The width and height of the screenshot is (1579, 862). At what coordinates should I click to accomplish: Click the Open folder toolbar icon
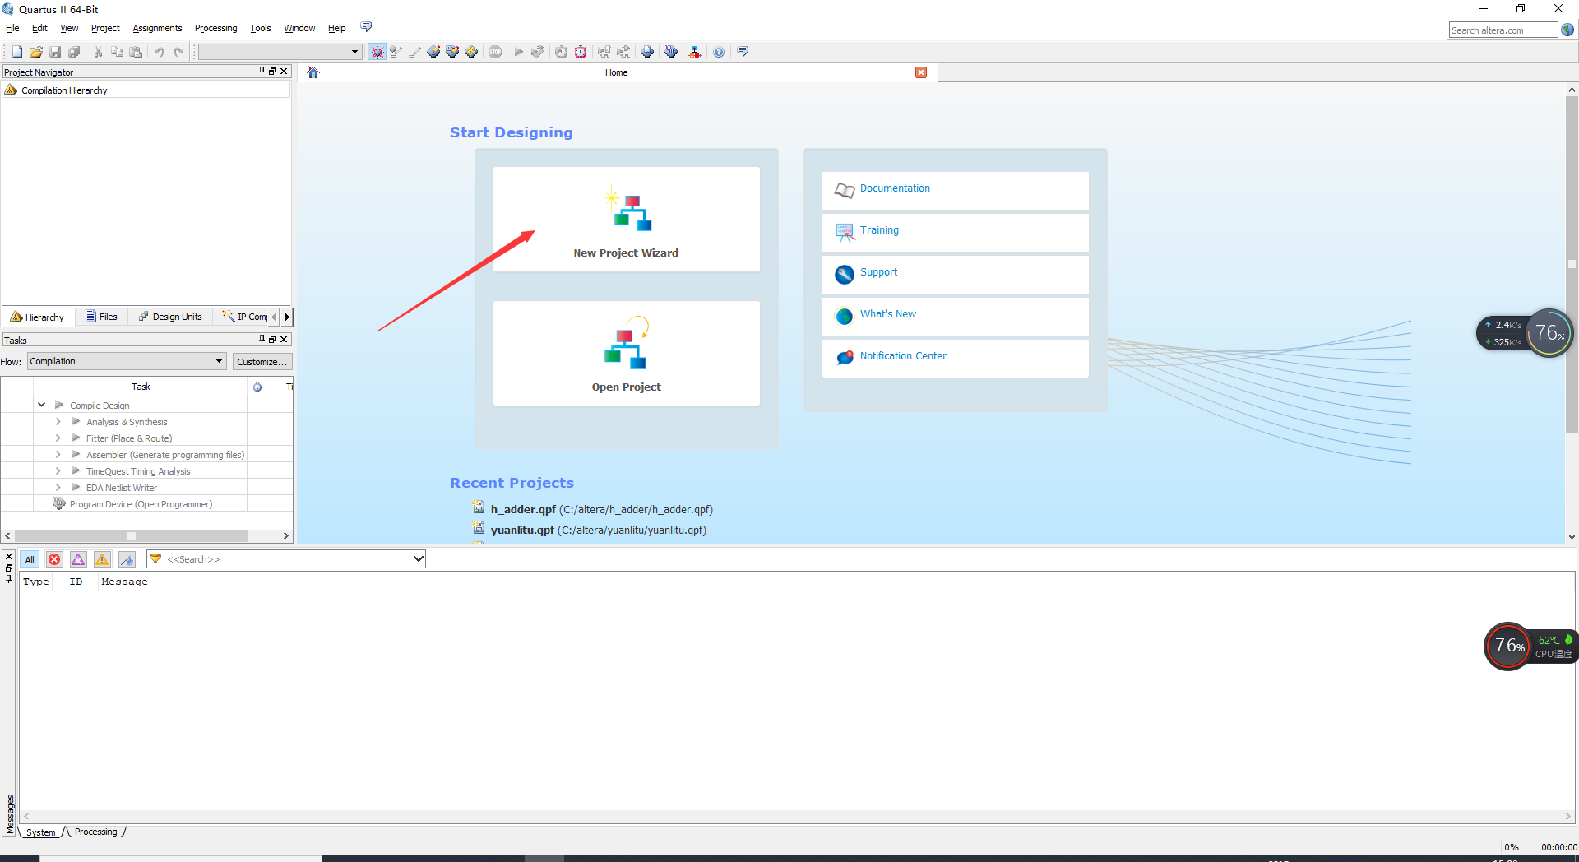[x=36, y=52]
